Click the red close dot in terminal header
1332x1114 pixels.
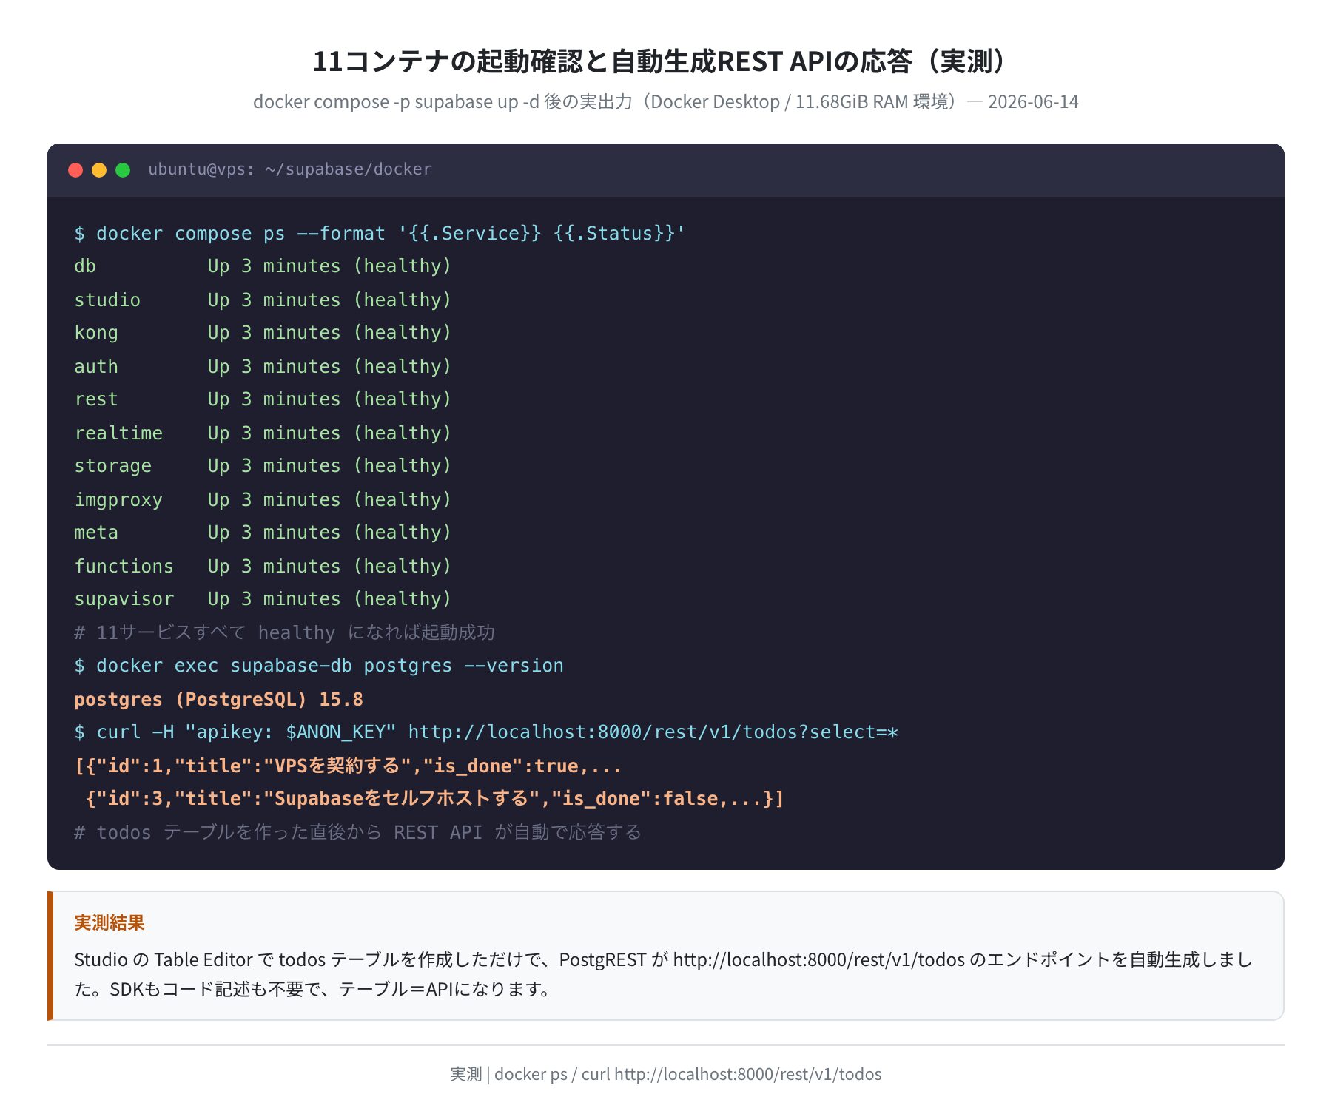[x=75, y=170]
